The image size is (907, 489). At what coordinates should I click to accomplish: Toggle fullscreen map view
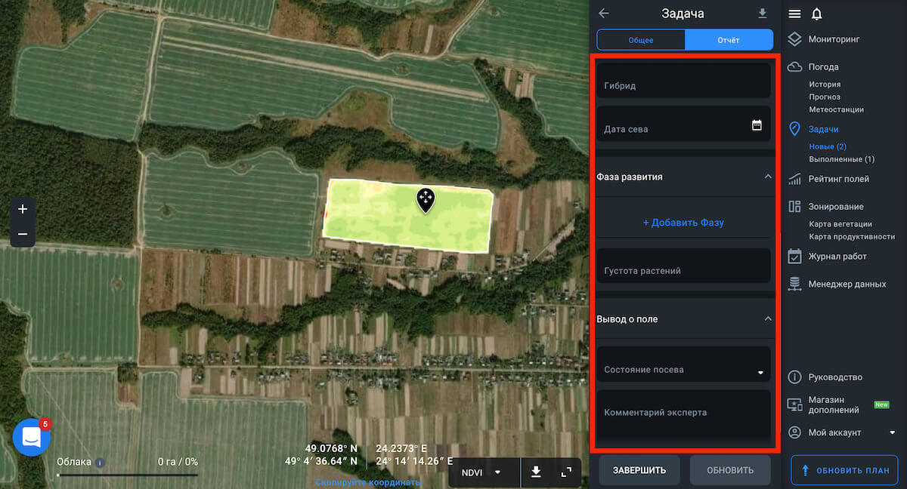click(566, 472)
